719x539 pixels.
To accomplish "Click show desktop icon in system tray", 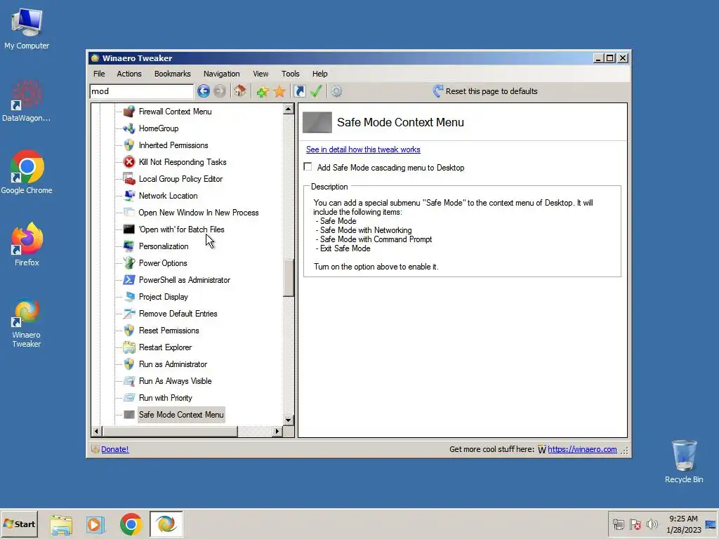I will [711, 524].
